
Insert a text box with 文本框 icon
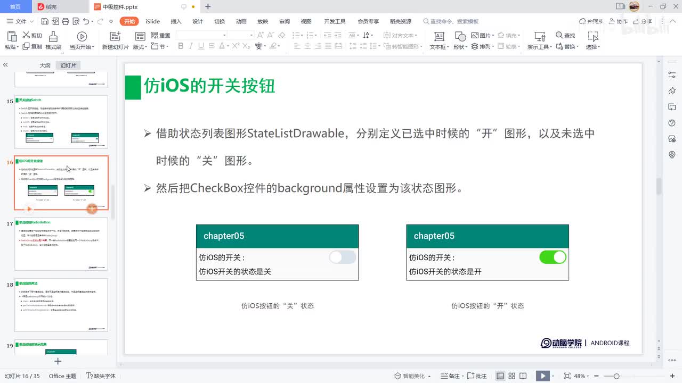point(439,36)
